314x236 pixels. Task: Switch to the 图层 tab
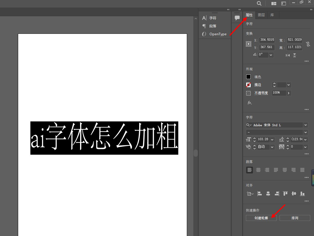(261, 15)
